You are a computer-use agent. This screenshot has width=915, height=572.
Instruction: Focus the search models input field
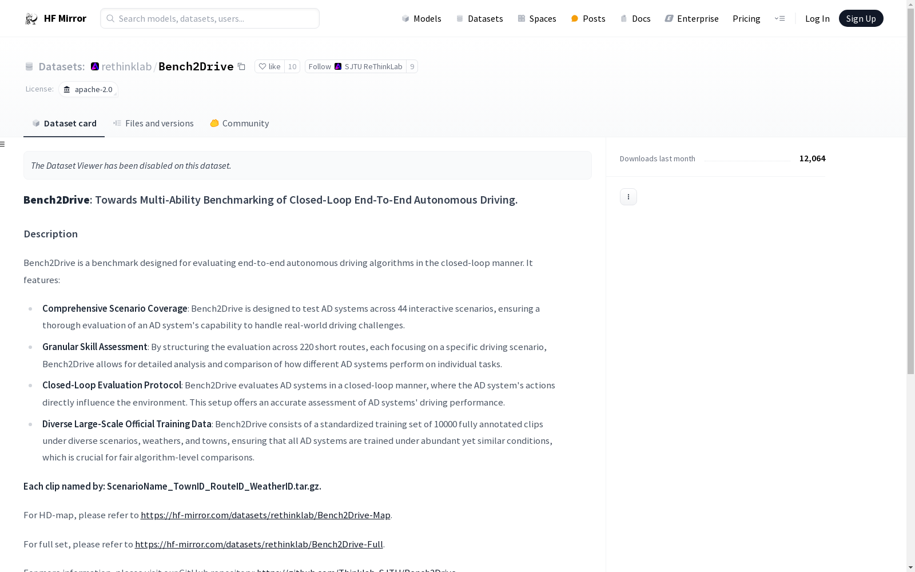pyautogui.click(x=210, y=18)
